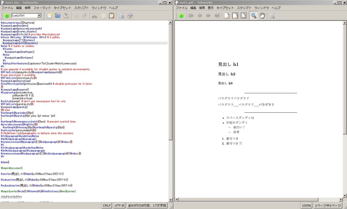Click the \begin{document} line in editor
Viewport: 347px width, 209px height.
click(12, 168)
